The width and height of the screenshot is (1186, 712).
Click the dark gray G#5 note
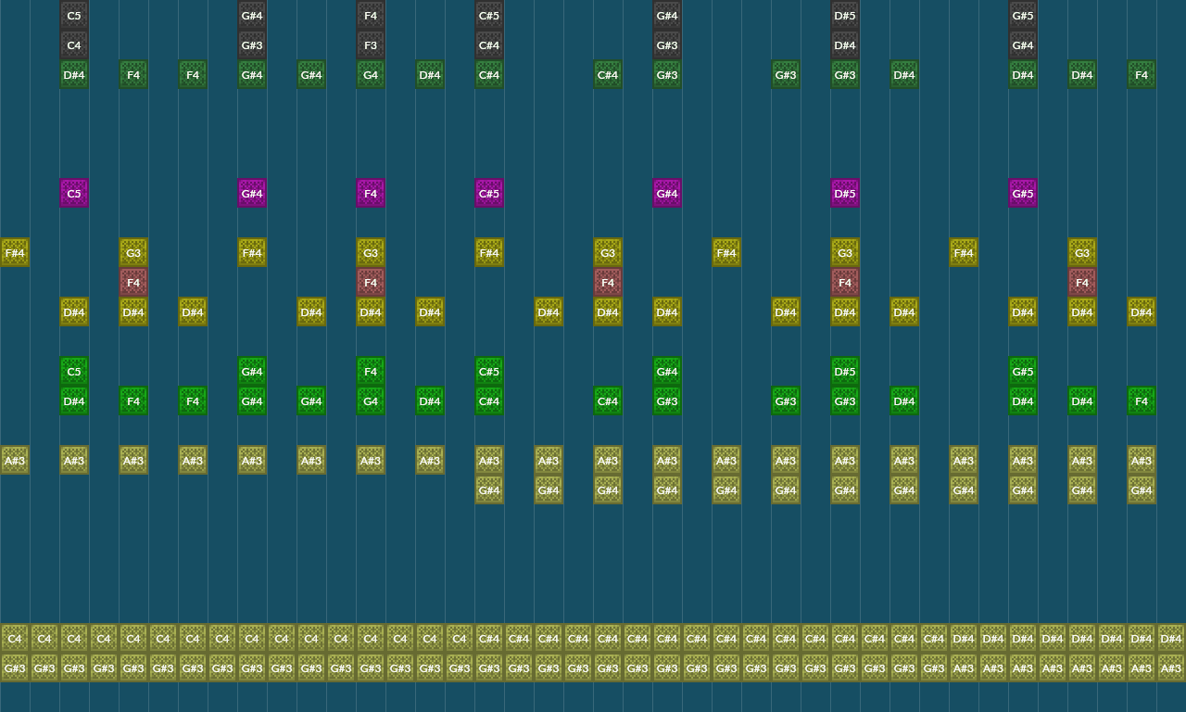click(x=1023, y=16)
